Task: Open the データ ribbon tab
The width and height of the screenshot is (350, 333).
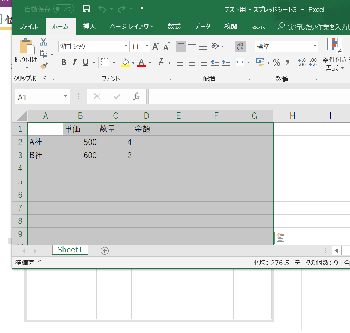Action: pos(203,26)
